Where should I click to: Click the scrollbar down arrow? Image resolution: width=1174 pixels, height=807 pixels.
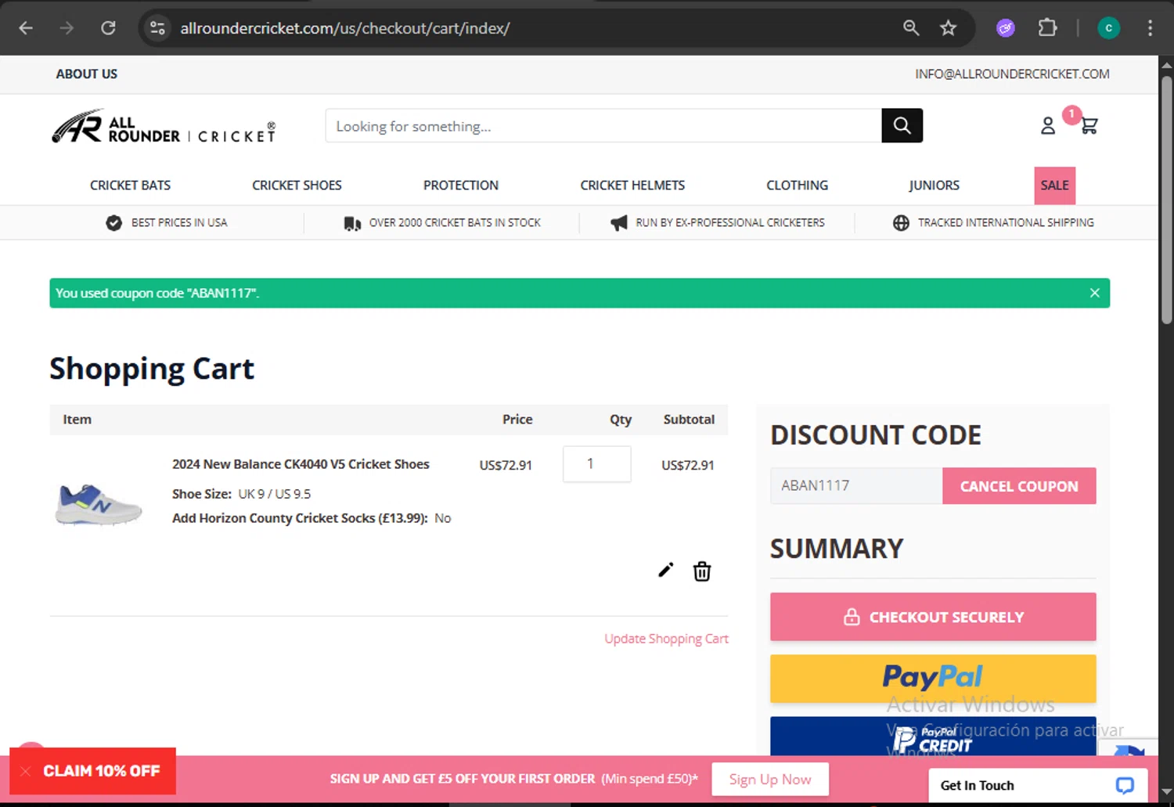point(1166,791)
